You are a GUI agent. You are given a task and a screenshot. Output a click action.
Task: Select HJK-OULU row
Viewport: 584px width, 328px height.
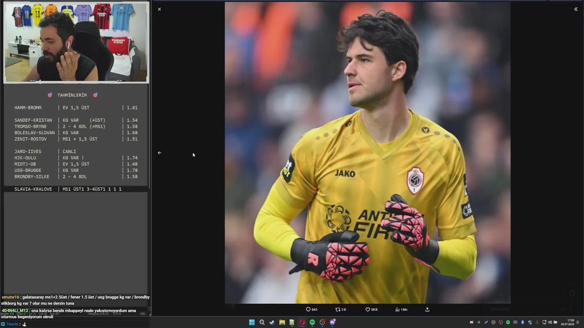tap(76, 158)
